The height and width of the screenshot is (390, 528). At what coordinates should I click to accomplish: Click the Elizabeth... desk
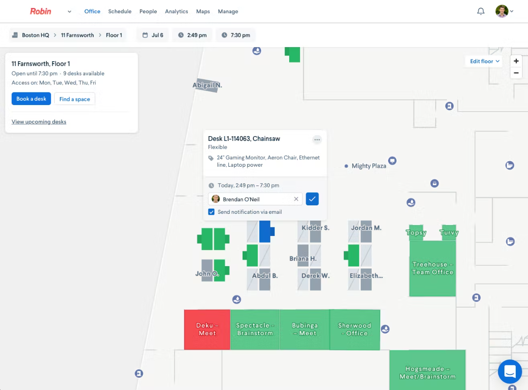coord(366,279)
